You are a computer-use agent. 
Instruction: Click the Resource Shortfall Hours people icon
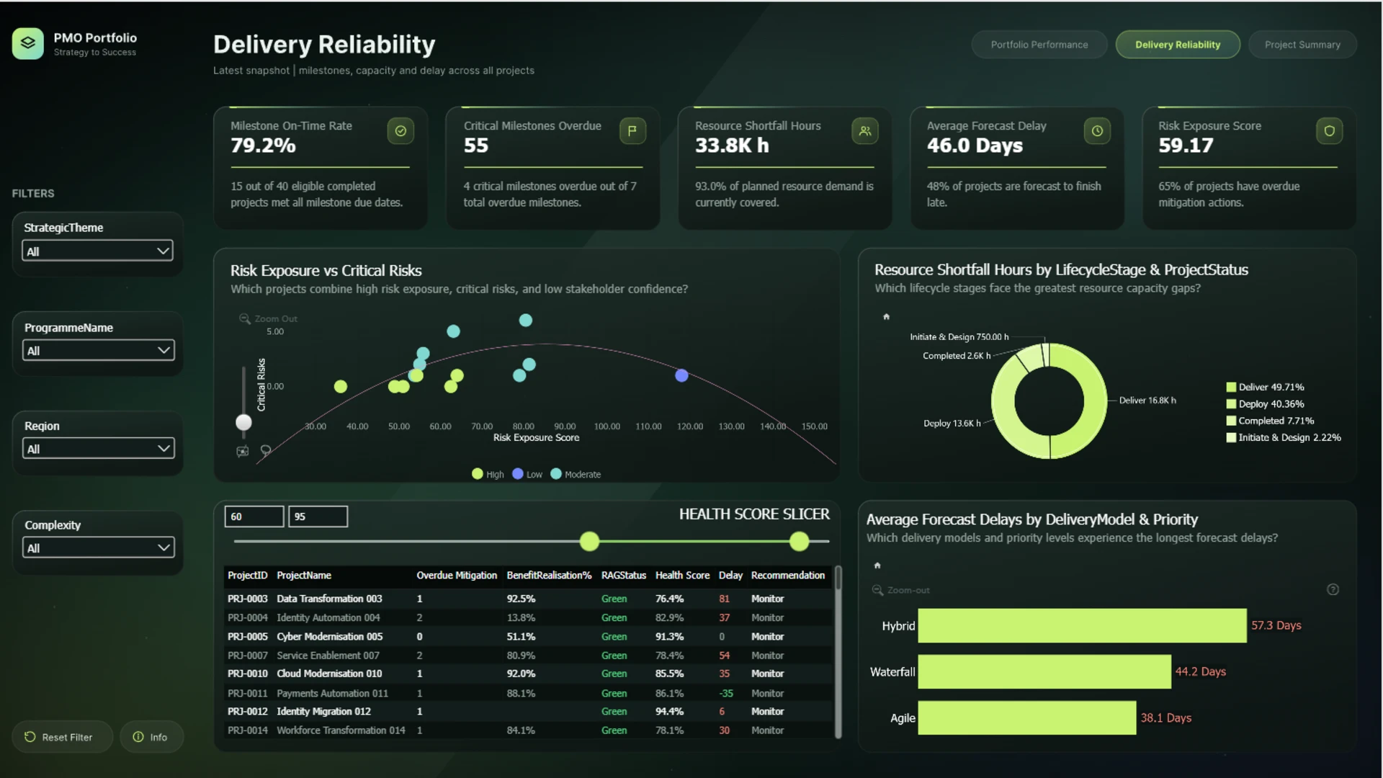865,131
